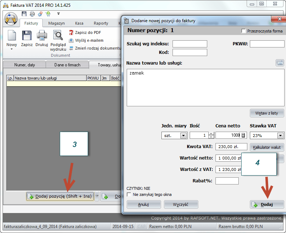
Task: Open on-screen keyboard icon beside product name
Action: click(280, 63)
